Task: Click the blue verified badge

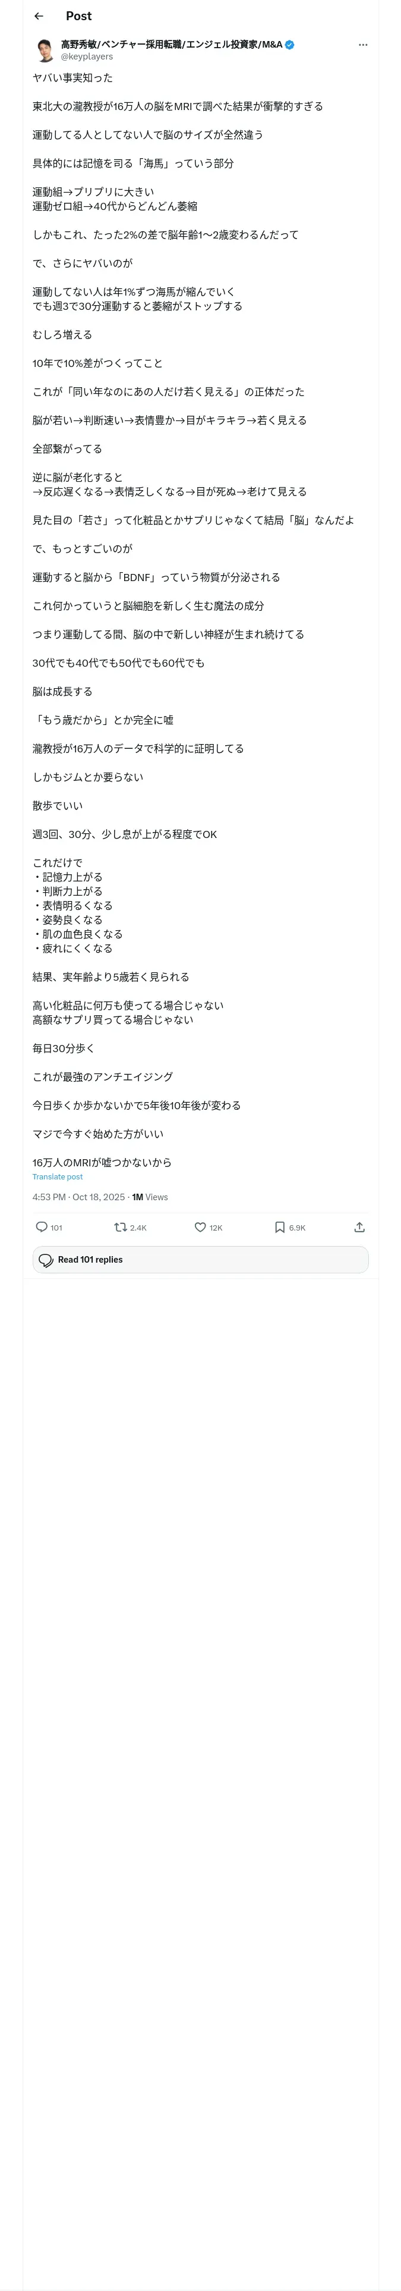Action: tap(290, 45)
